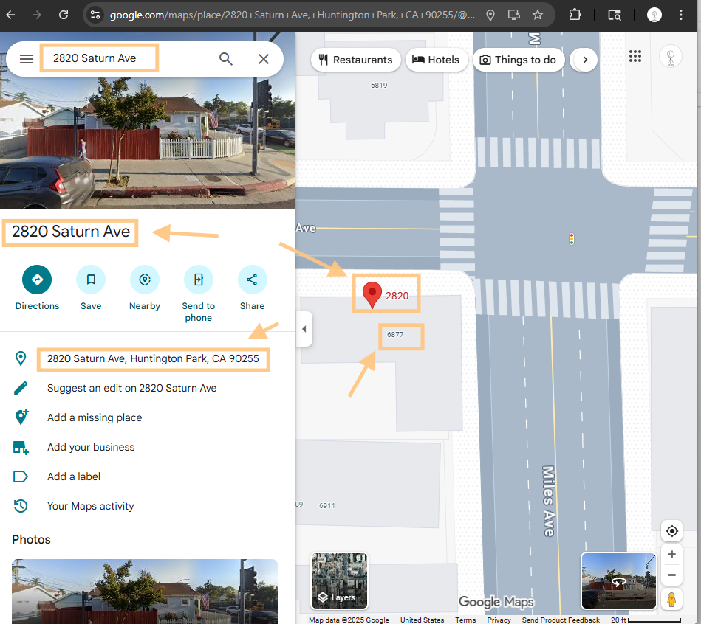This screenshot has height=624, width=701.
Task: Expand more category chips with arrow
Action: pos(585,60)
